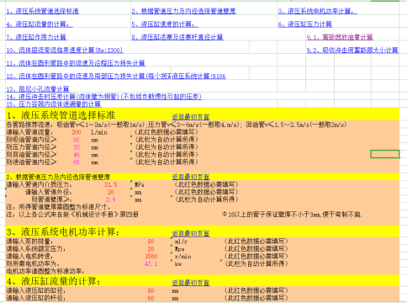Click '返回最初页面' in section 1 header
The image size is (407, 303).
tap(191, 117)
